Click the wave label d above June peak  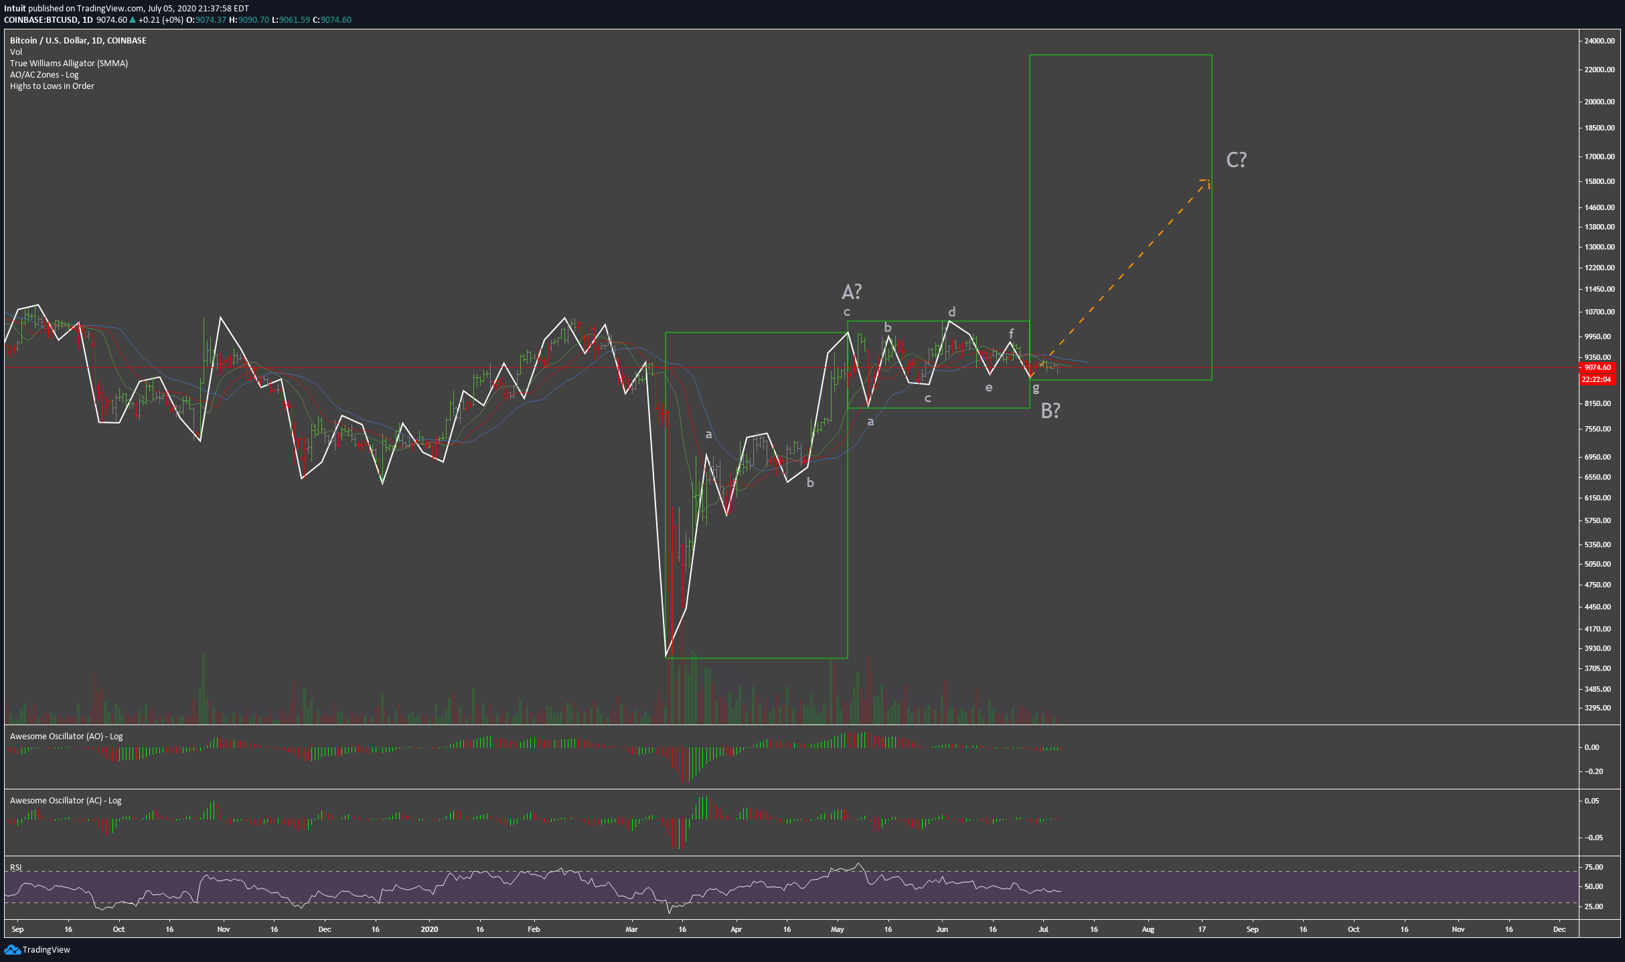951,312
